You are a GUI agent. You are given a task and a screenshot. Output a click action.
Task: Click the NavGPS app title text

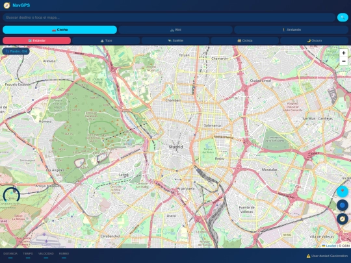[x=21, y=5]
